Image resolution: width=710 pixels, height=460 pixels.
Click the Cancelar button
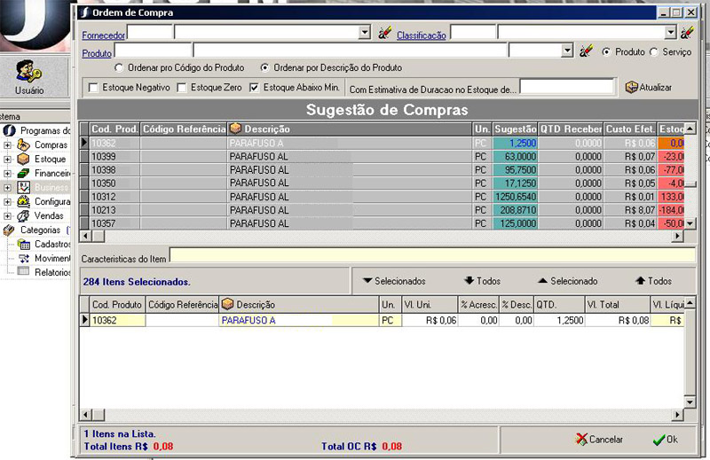pos(599,440)
